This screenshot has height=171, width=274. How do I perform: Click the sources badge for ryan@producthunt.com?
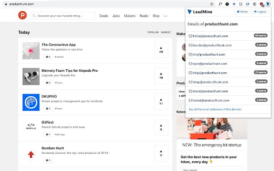261,63
